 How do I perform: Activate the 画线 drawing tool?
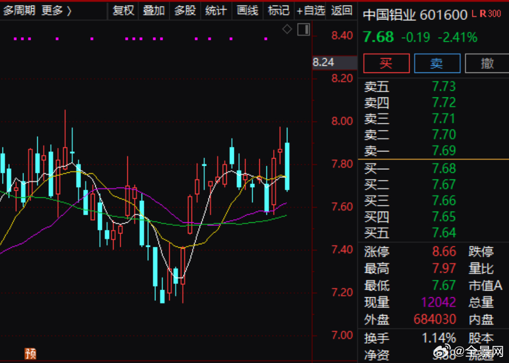[247, 11]
